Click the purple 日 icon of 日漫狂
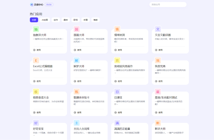Image resolution: width=214 pixels, height=140 pixels. [117, 92]
